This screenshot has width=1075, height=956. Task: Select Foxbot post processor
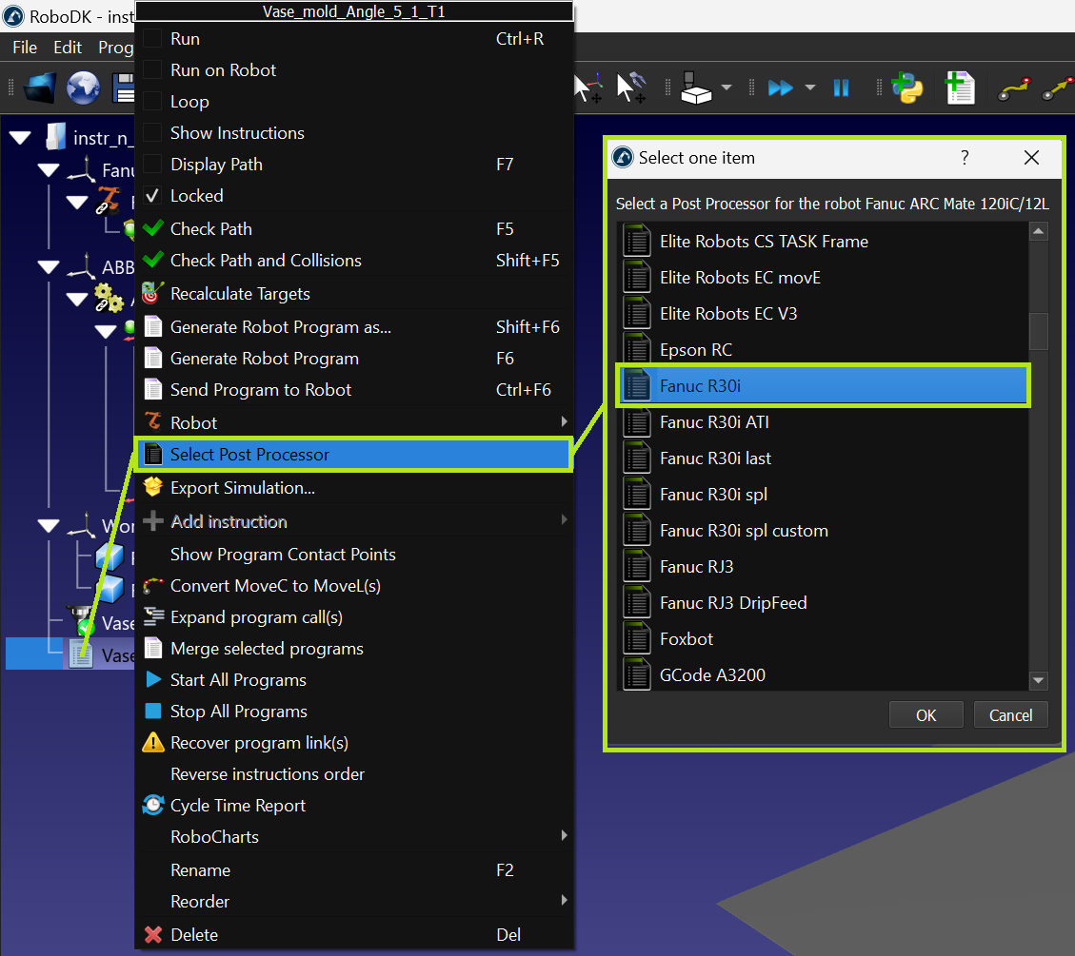823,639
